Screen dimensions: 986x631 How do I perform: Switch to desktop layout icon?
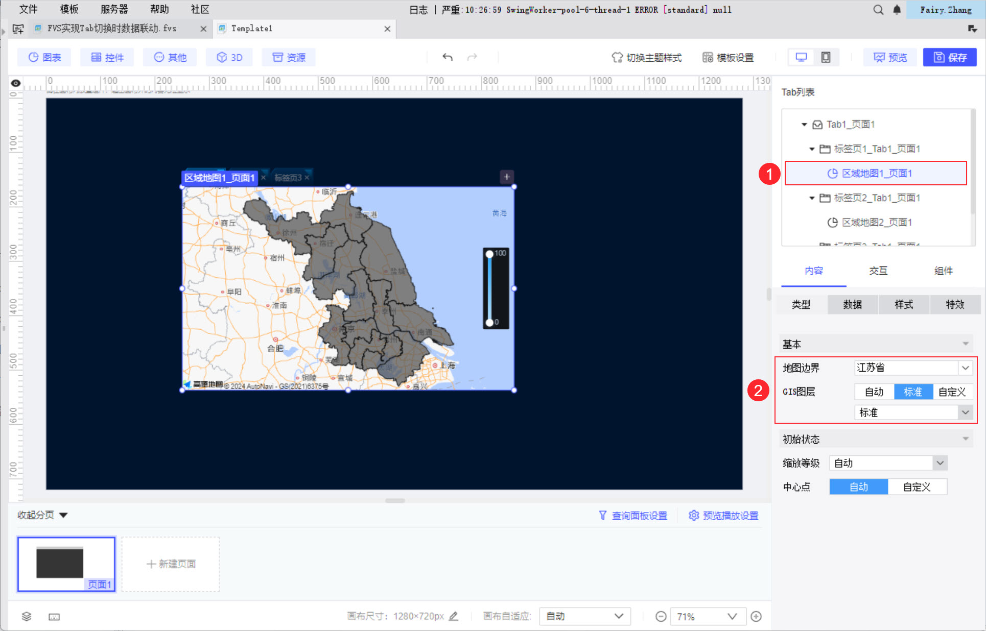[x=801, y=57]
